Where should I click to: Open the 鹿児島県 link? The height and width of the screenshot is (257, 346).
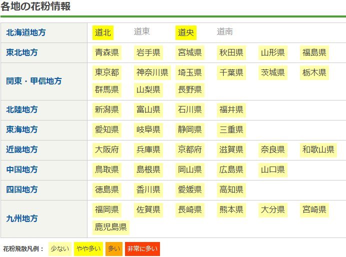[x=111, y=227]
